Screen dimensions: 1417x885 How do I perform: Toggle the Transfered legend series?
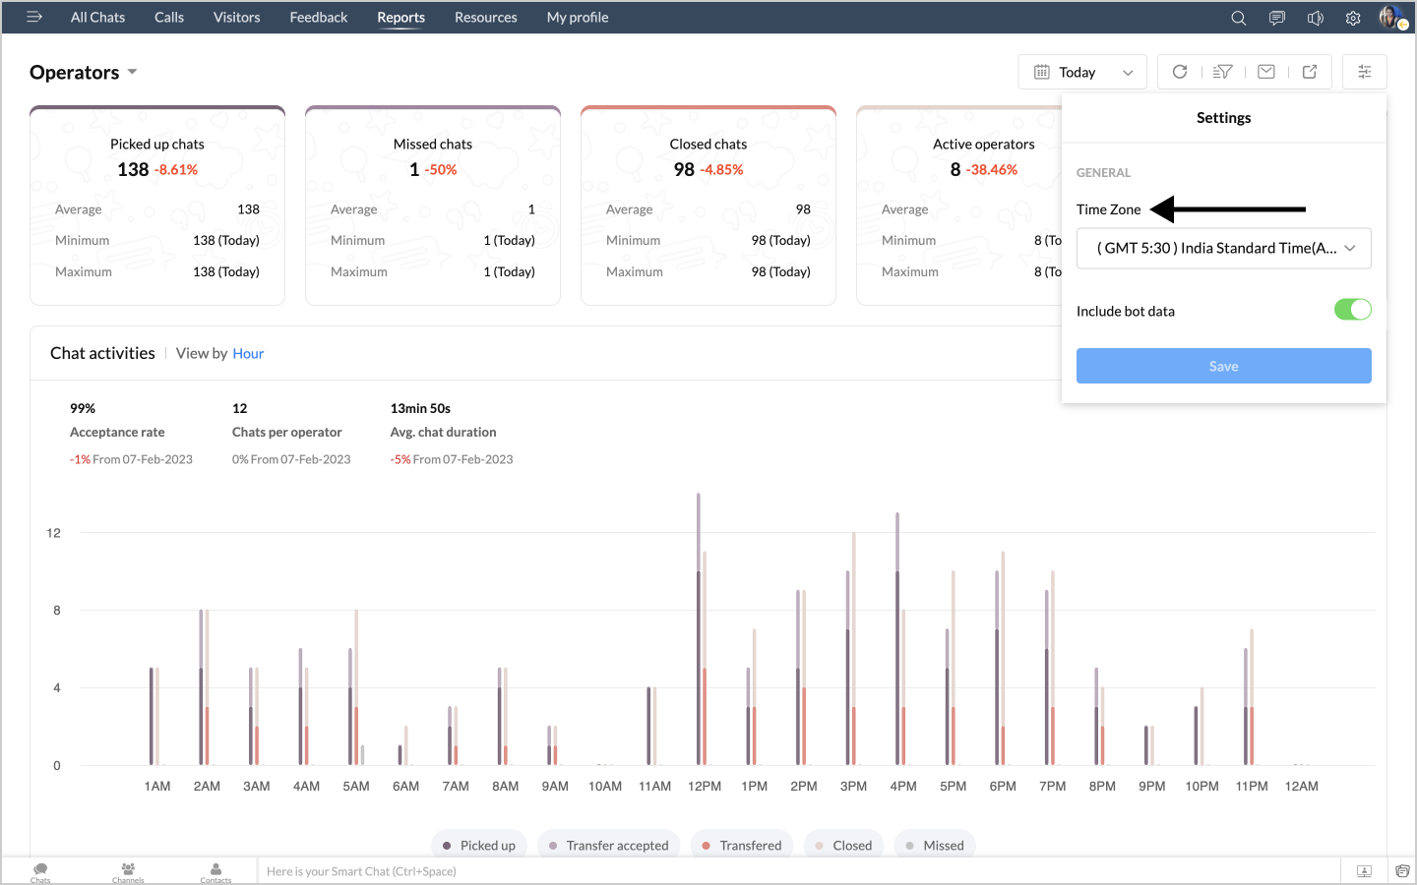(741, 846)
